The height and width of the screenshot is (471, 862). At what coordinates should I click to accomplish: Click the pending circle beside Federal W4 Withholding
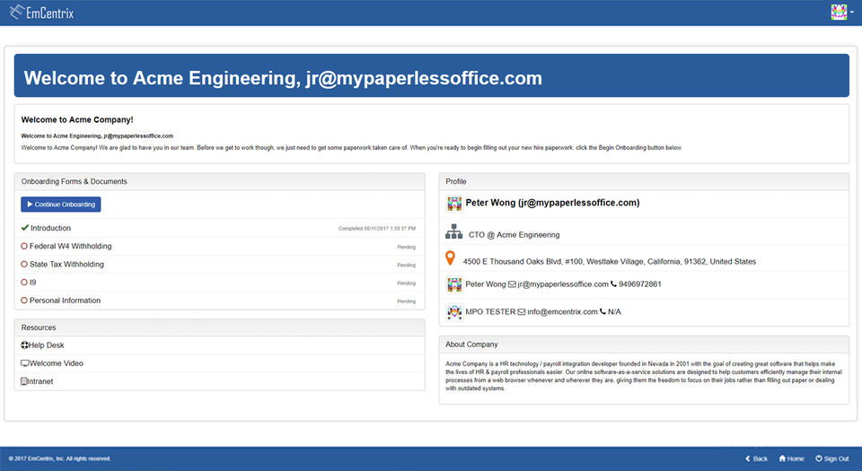24,246
